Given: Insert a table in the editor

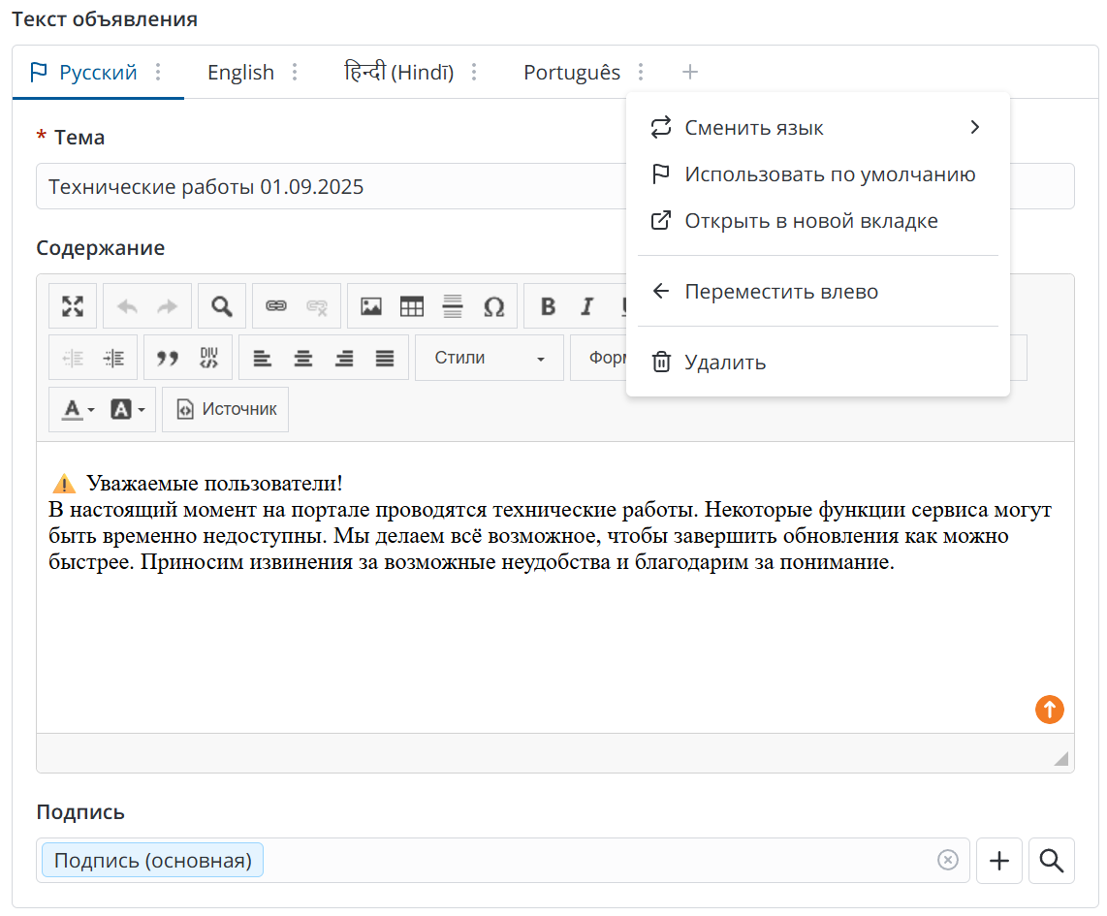Looking at the screenshot, I should (412, 307).
